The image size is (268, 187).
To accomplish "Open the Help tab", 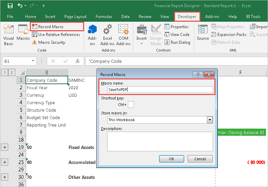I will pos(233,17).
